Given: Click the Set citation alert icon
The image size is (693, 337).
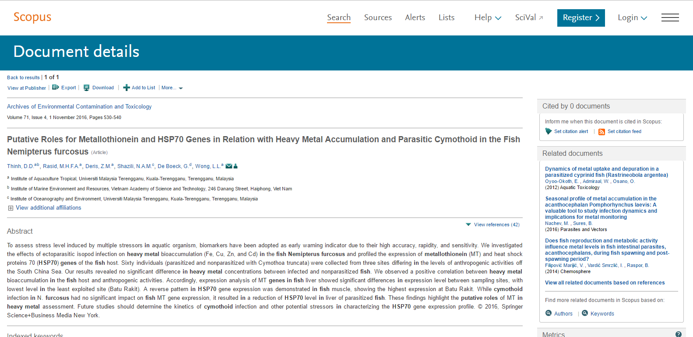Looking at the screenshot, I should pos(549,131).
